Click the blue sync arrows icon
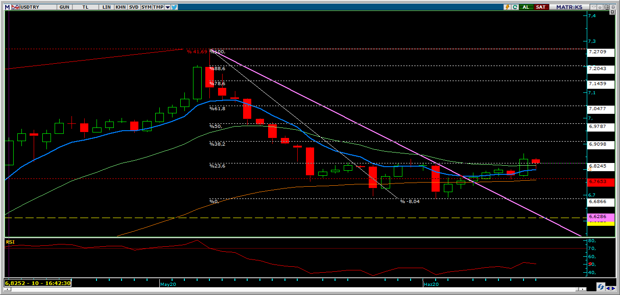Image resolution: width=620 pixels, height=295 pixels. pos(601,287)
